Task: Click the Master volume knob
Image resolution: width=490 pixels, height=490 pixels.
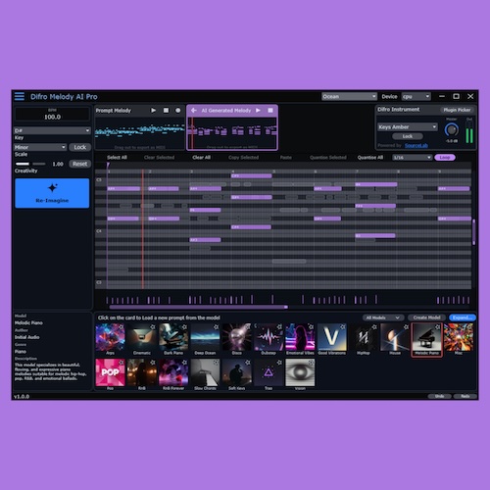Action: click(x=452, y=130)
